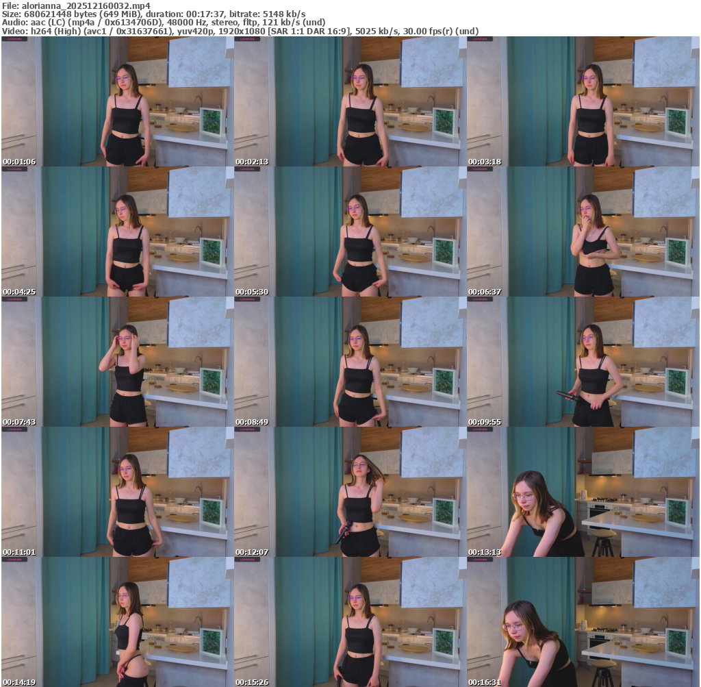Open the 00:15:26 thumbnail

(350, 622)
